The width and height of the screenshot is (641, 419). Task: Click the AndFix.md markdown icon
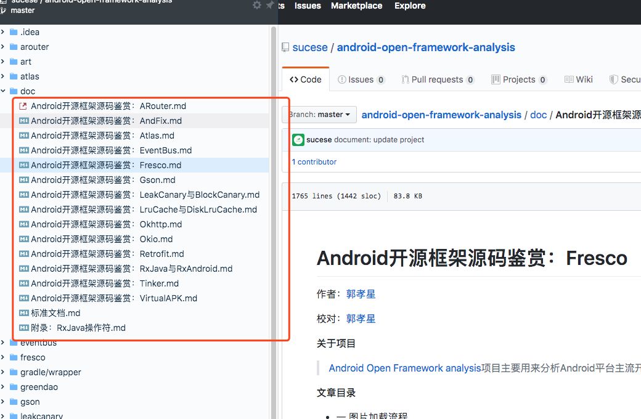point(24,121)
